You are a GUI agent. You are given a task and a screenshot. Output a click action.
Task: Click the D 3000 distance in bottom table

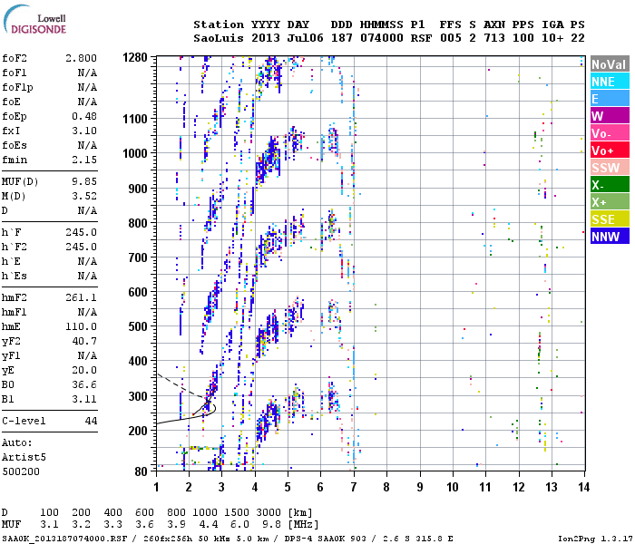point(269,512)
